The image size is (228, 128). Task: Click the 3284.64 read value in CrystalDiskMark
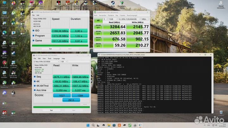(117, 27)
